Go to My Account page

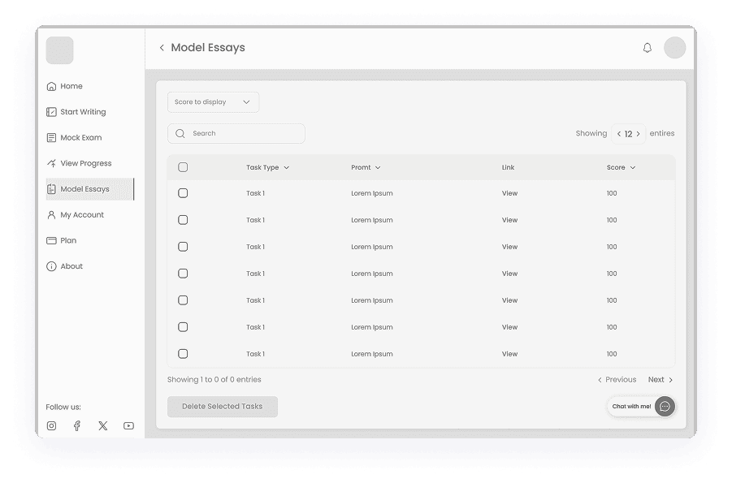80,214
